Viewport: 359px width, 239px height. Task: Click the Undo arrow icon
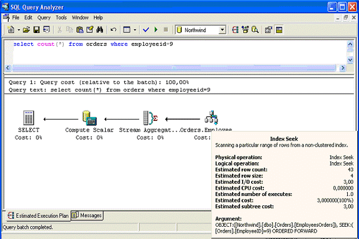[114, 30]
